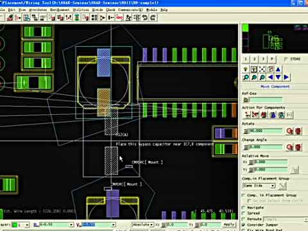Click view preset button 3
The image size is (308, 231).
click(x=263, y=59)
